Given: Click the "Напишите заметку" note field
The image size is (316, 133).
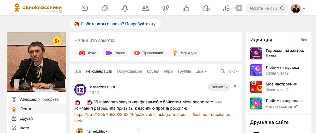Looking at the screenshot, I should click(x=156, y=40).
